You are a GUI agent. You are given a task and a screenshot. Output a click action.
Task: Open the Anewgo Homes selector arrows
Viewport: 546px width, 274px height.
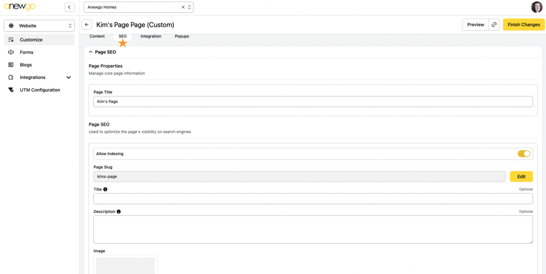click(x=189, y=7)
